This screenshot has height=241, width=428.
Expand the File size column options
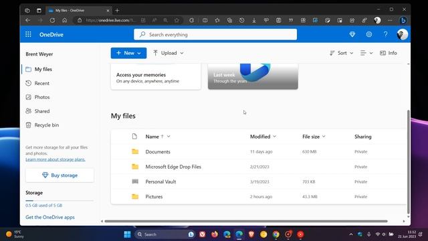click(324, 137)
